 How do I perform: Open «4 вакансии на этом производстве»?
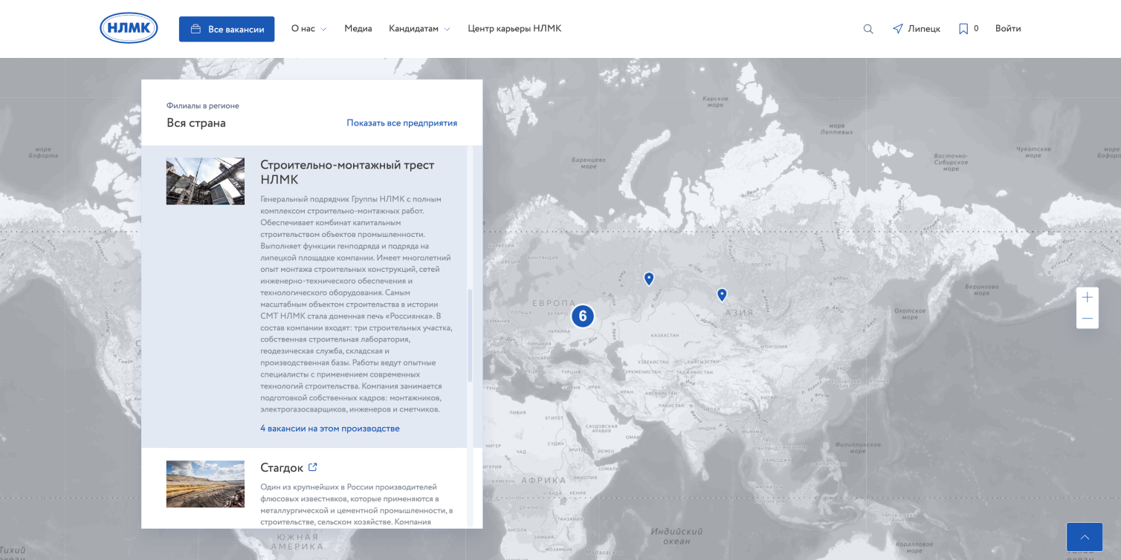pos(330,429)
